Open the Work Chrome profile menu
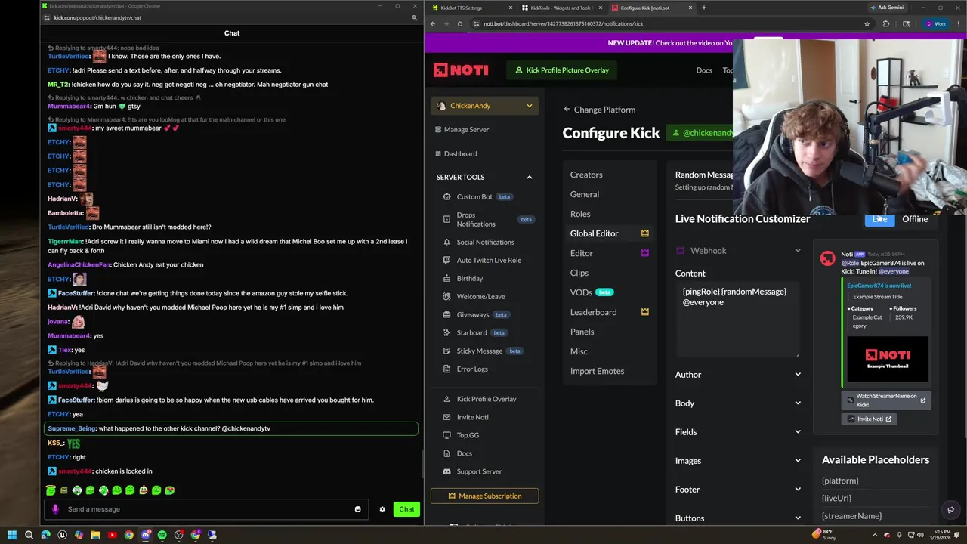This screenshot has height=544, width=967. tap(935, 23)
